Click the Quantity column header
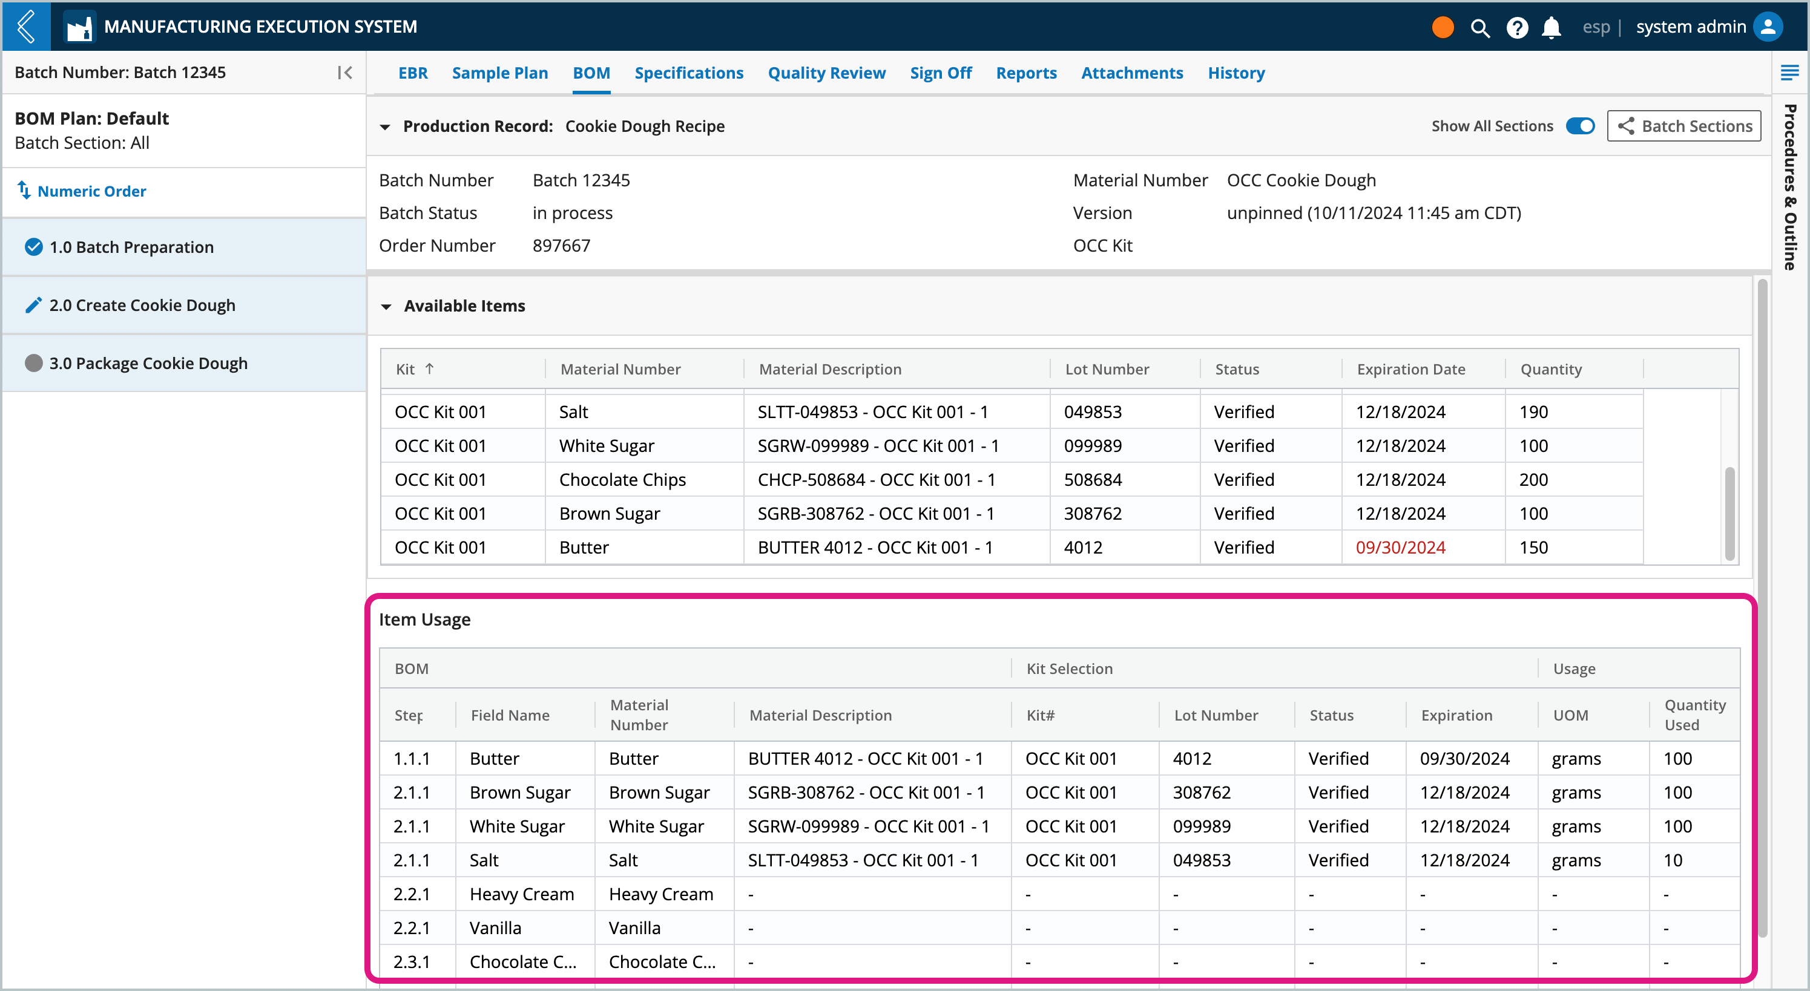Image resolution: width=1810 pixels, height=991 pixels. [x=1551, y=368]
